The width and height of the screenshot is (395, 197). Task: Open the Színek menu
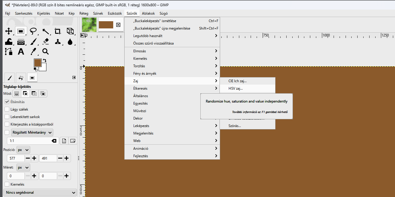click(x=98, y=13)
